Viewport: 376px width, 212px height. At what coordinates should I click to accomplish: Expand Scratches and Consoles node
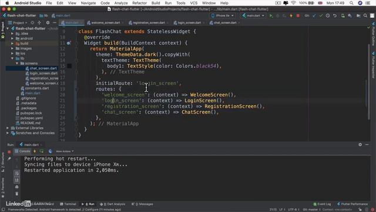(8, 133)
